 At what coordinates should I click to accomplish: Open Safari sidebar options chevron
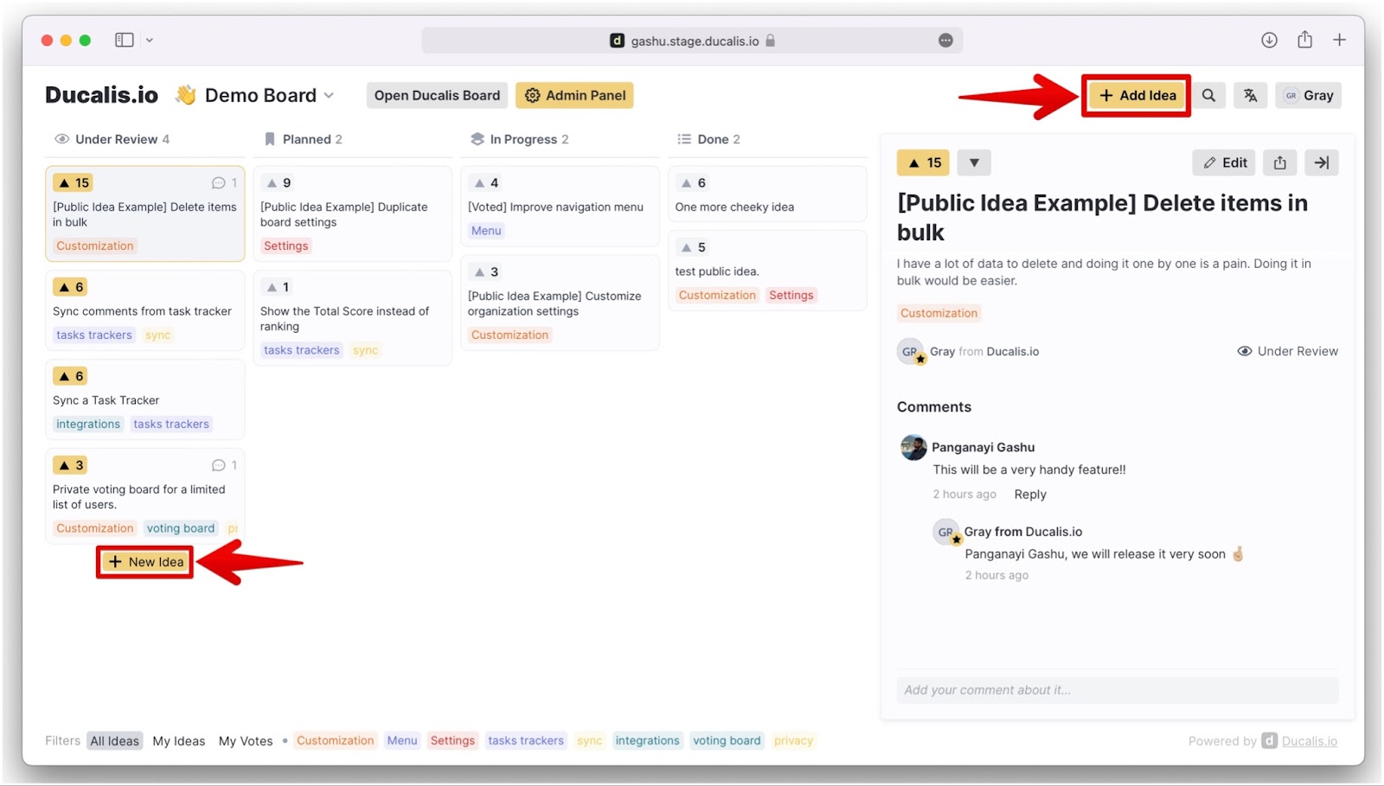click(x=150, y=40)
